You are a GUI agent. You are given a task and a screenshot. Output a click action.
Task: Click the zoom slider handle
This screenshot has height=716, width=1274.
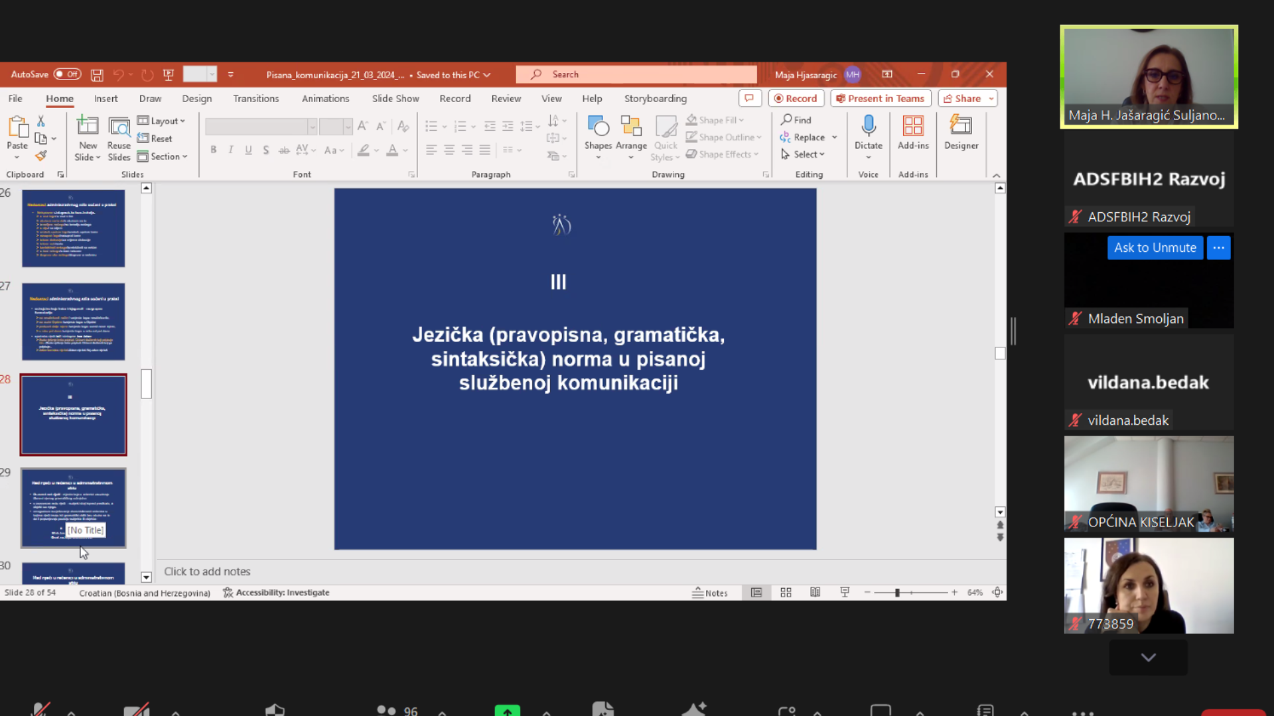[897, 593]
